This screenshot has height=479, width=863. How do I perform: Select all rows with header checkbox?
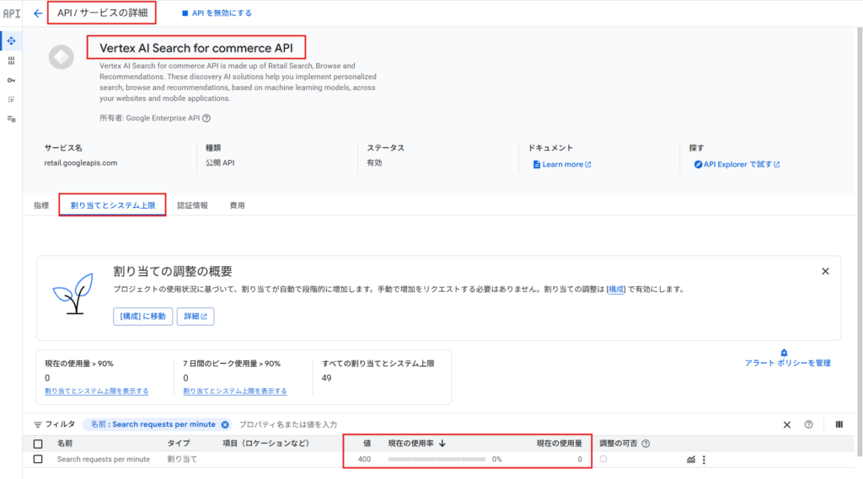click(38, 444)
